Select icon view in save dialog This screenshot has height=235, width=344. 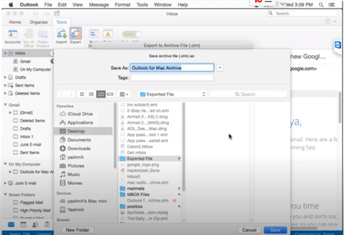(x=82, y=94)
